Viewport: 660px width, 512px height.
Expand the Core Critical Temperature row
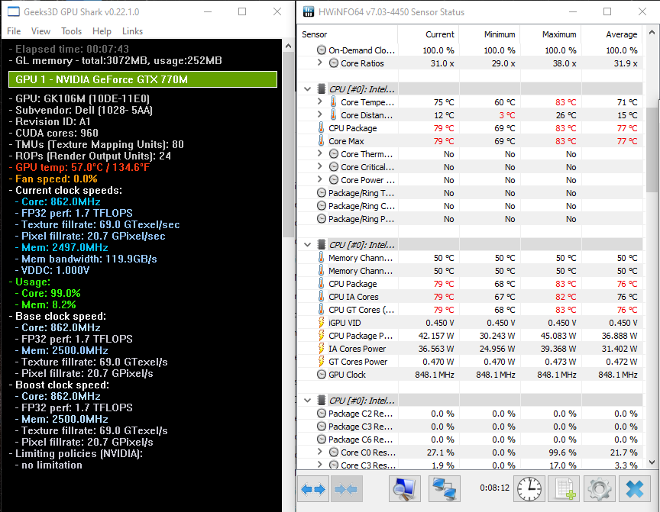point(319,166)
